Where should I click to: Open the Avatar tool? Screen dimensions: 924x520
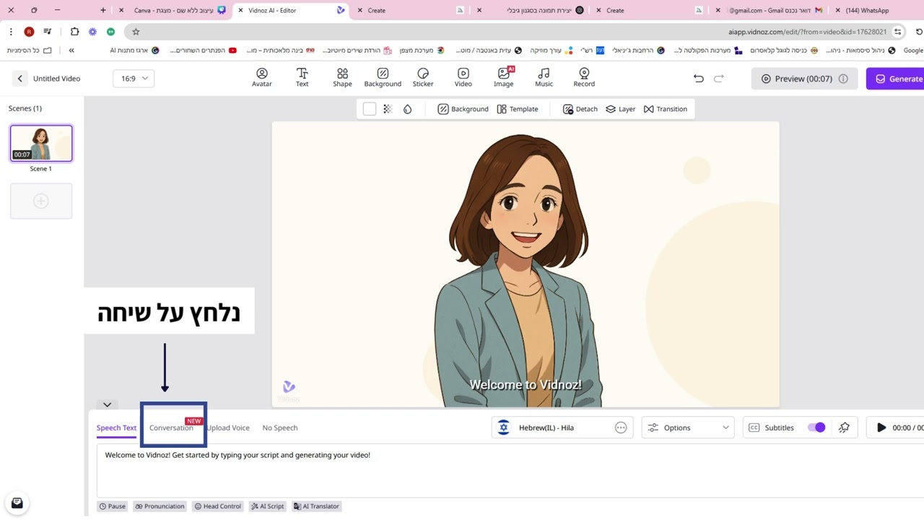pos(262,78)
